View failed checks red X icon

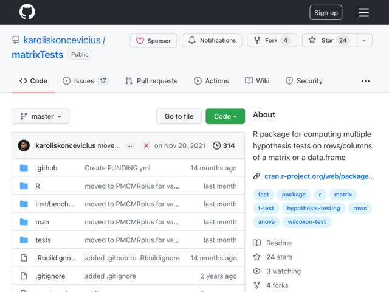(x=146, y=145)
